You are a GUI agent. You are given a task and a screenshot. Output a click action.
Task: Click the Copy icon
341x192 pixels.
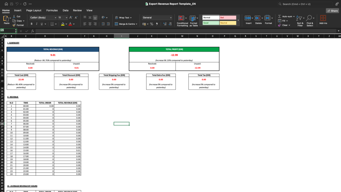[14, 21]
